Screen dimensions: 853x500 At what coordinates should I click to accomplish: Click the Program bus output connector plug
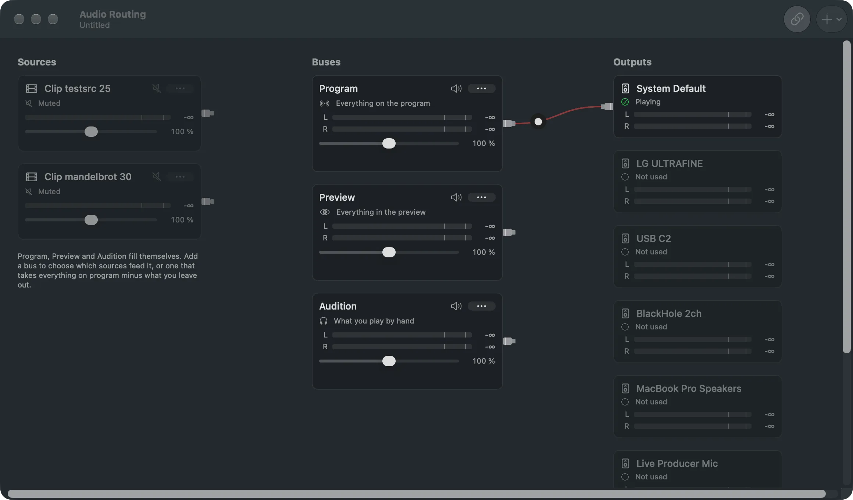pos(509,124)
